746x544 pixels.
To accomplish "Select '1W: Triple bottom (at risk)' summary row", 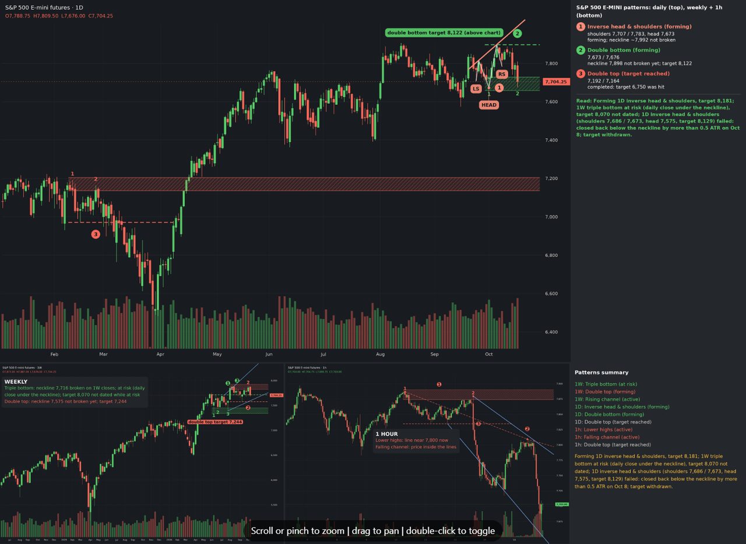I will 606,384.
